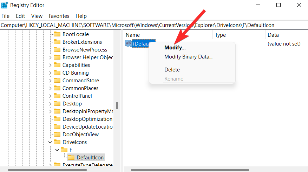
Task: Click the Desktop folder icon in tree
Action: (x=57, y=104)
